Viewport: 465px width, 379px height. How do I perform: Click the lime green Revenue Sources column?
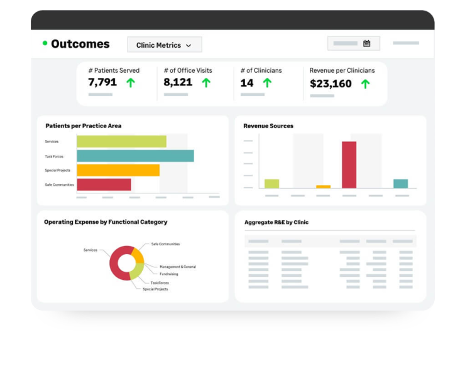(x=271, y=184)
